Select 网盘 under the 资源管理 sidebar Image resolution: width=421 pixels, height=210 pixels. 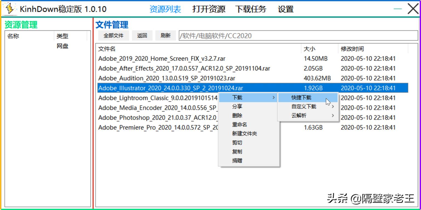[62, 46]
